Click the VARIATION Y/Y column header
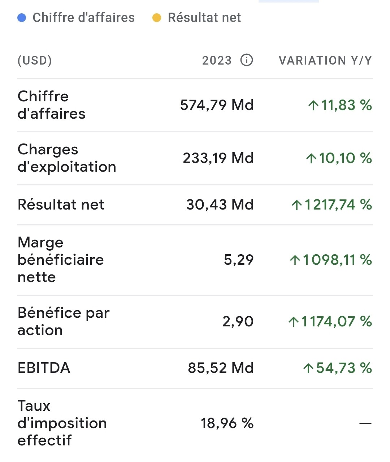The height and width of the screenshot is (462, 390). pos(325,60)
